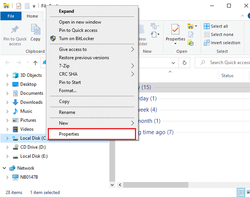The height and width of the screenshot is (197, 250).
Task: Open the Customize Quick Access Toolbar dropdown
Action: tap(34, 6)
